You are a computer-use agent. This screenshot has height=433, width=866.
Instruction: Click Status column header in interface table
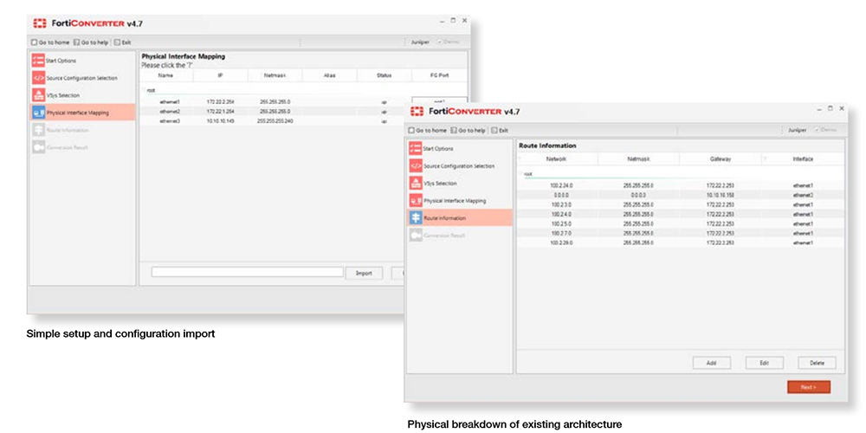384,75
